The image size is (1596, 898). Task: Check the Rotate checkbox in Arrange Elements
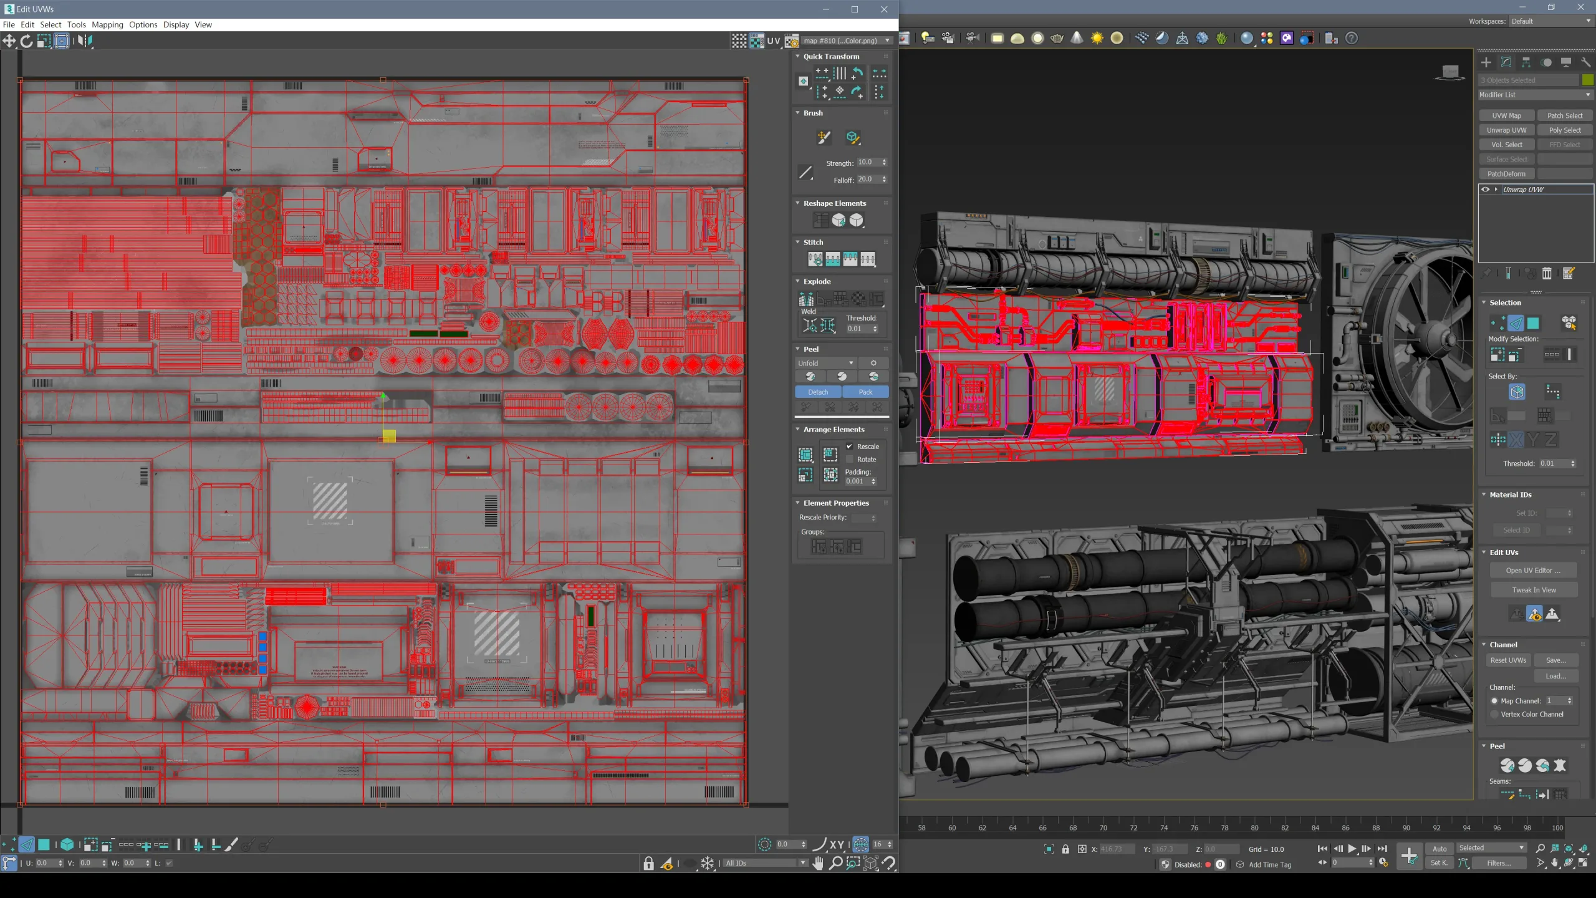point(849,460)
